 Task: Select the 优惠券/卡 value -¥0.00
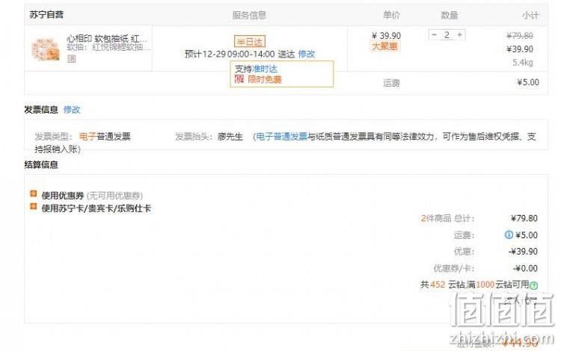(x=525, y=268)
